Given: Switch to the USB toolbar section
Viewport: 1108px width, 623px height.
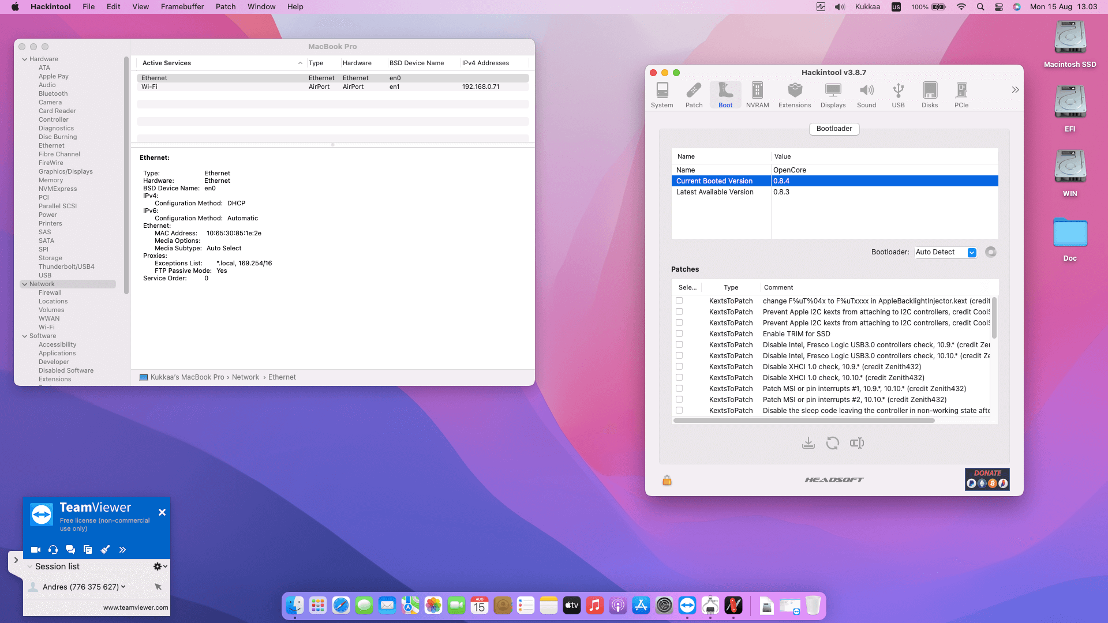Looking at the screenshot, I should tap(897, 95).
